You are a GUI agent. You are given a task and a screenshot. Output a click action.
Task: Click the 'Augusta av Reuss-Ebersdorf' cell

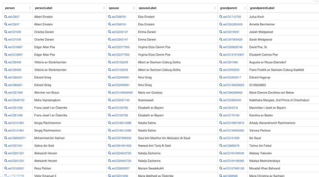[x=283, y=62]
